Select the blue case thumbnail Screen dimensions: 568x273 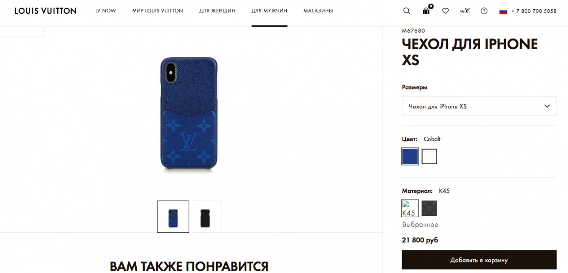(173, 217)
